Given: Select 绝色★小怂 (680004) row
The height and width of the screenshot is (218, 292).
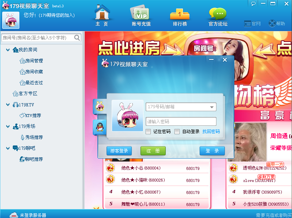Looking at the screenshot, I should pyautogui.click(x=157, y=168).
